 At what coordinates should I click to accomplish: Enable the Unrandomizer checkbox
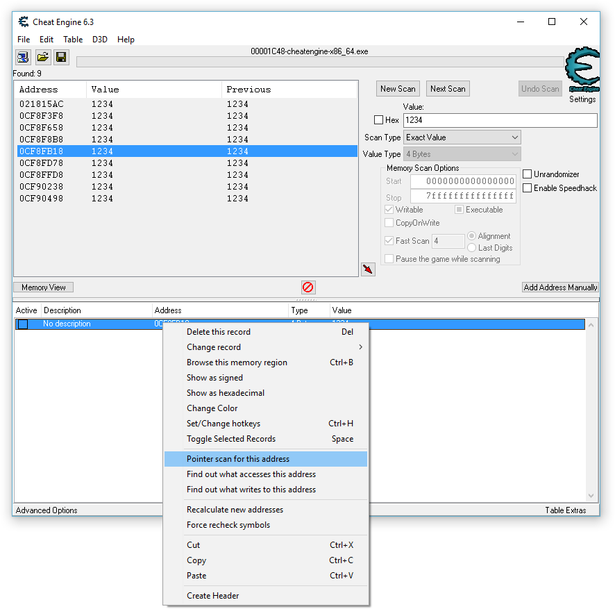pyautogui.click(x=527, y=174)
